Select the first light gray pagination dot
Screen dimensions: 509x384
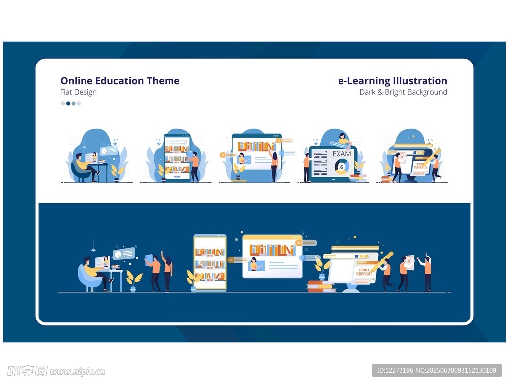63,104
